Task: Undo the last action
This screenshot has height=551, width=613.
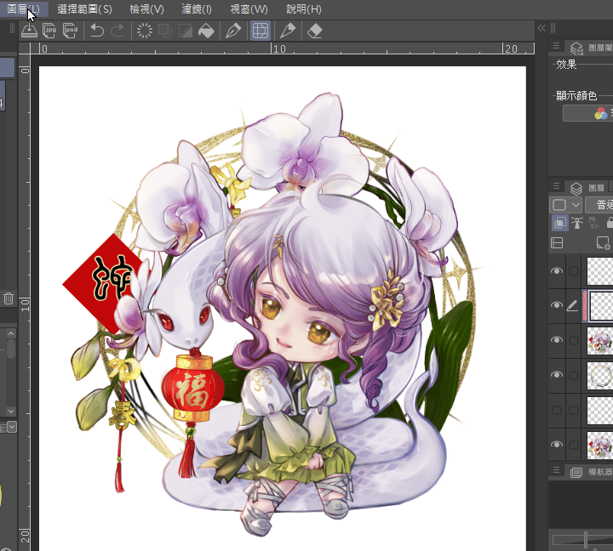Action: click(97, 31)
